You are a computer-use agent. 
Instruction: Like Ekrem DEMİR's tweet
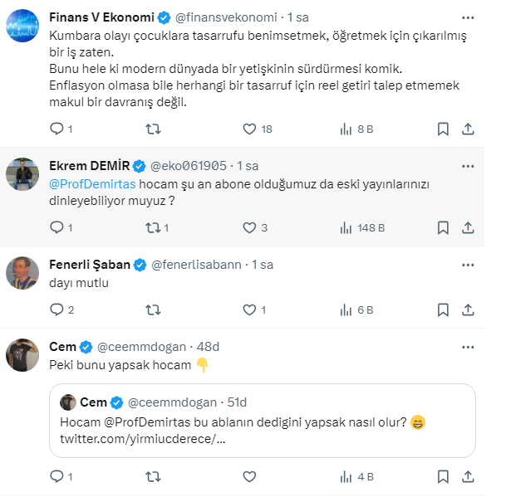(x=249, y=227)
